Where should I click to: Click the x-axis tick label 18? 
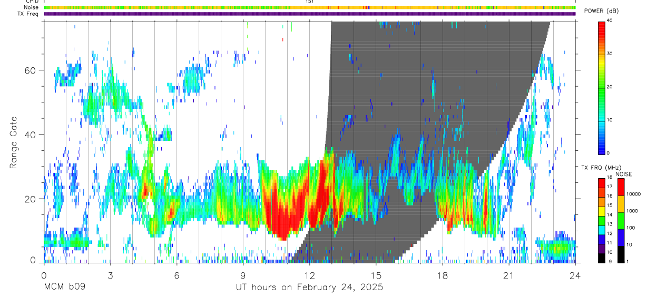pyautogui.click(x=443, y=275)
